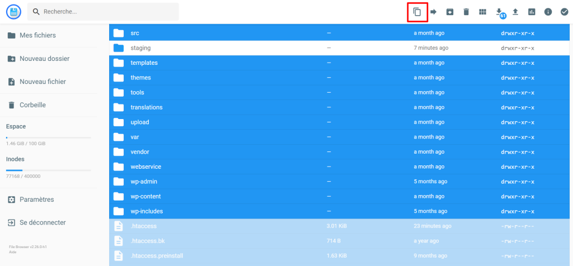573x266 pixels.
Task: Create a file with Nouveau fichier
Action: point(43,82)
